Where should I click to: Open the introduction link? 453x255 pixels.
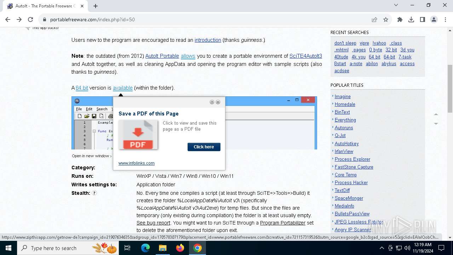click(x=208, y=40)
